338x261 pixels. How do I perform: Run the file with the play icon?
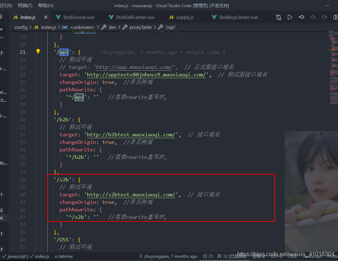[290, 17]
